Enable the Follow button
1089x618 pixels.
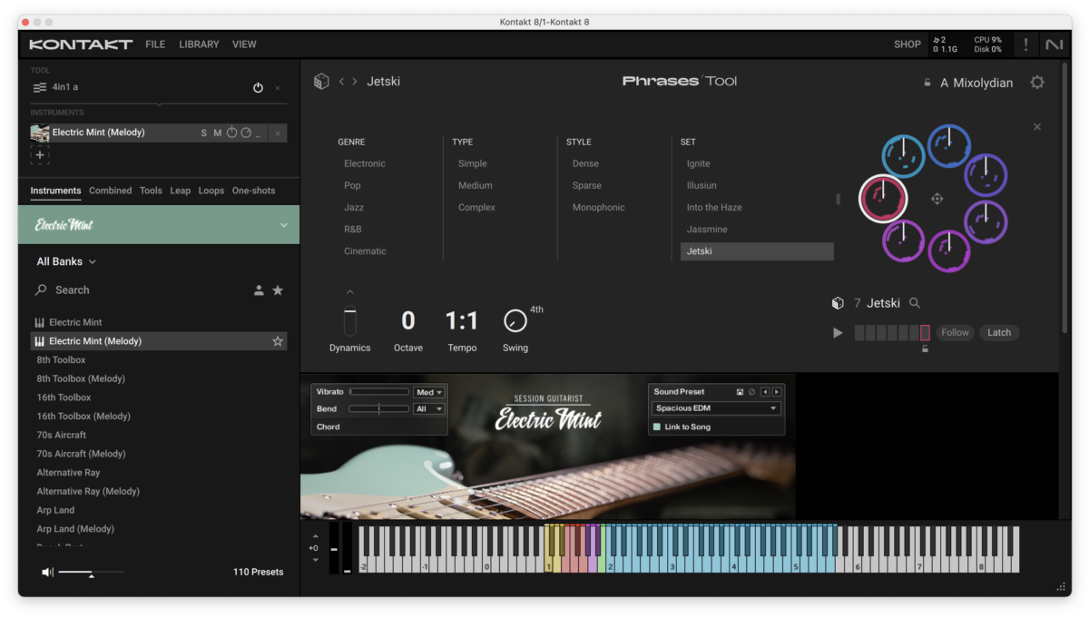955,333
